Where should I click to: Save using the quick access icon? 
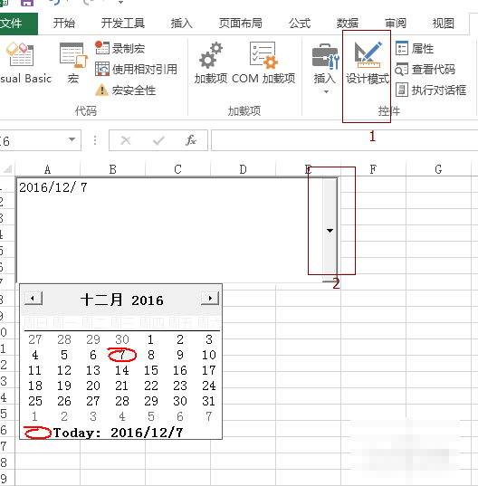[27, 3]
